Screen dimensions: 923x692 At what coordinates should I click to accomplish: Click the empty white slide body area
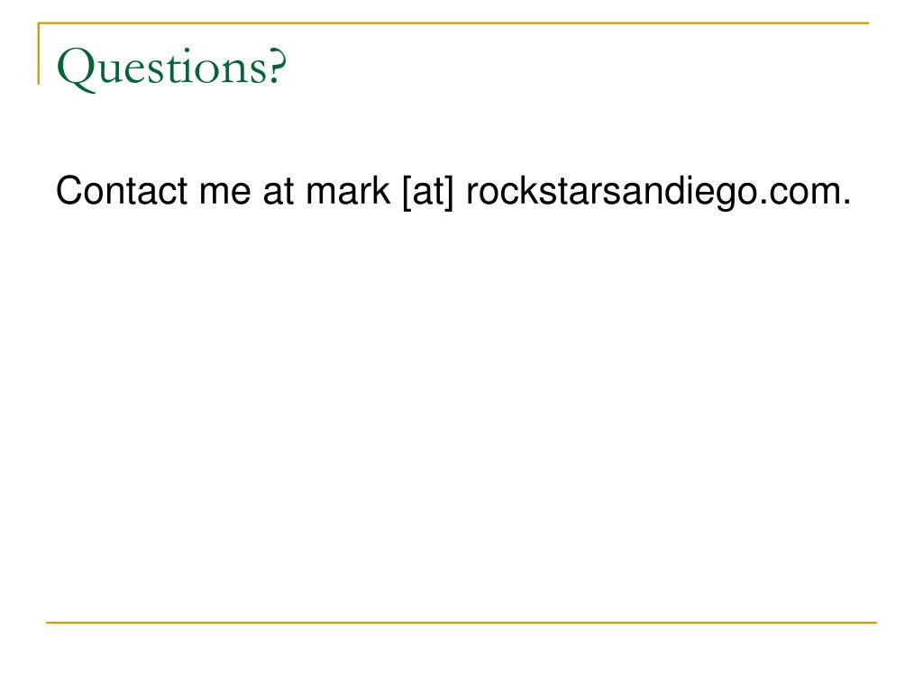pyautogui.click(x=461, y=412)
